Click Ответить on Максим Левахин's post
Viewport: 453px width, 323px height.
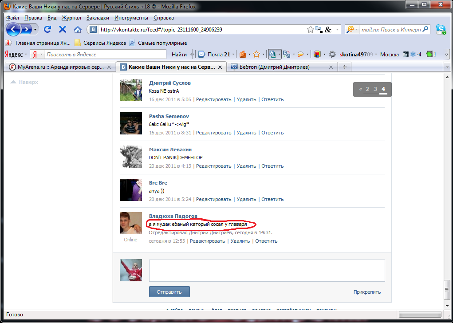click(x=272, y=166)
